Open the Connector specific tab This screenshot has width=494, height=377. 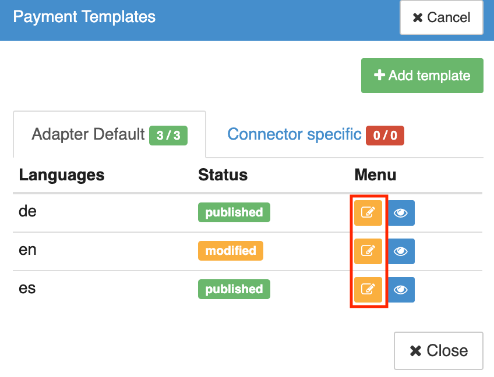click(315, 134)
